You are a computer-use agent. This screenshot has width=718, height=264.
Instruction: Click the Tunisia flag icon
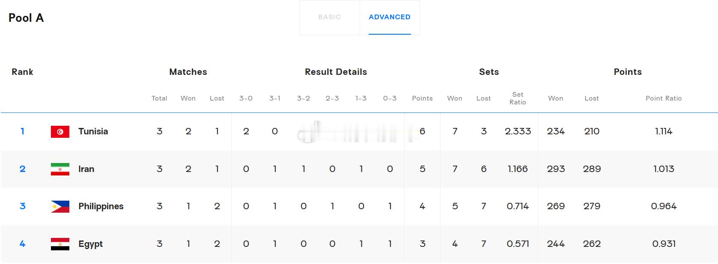[60, 132]
